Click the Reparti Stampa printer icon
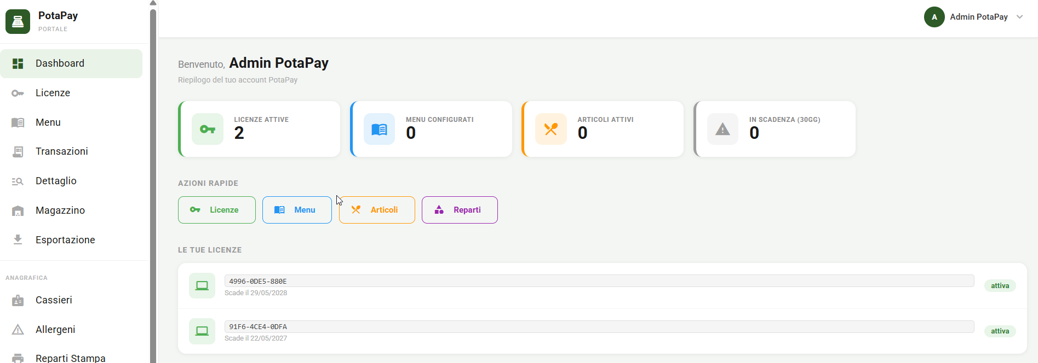 point(18,358)
